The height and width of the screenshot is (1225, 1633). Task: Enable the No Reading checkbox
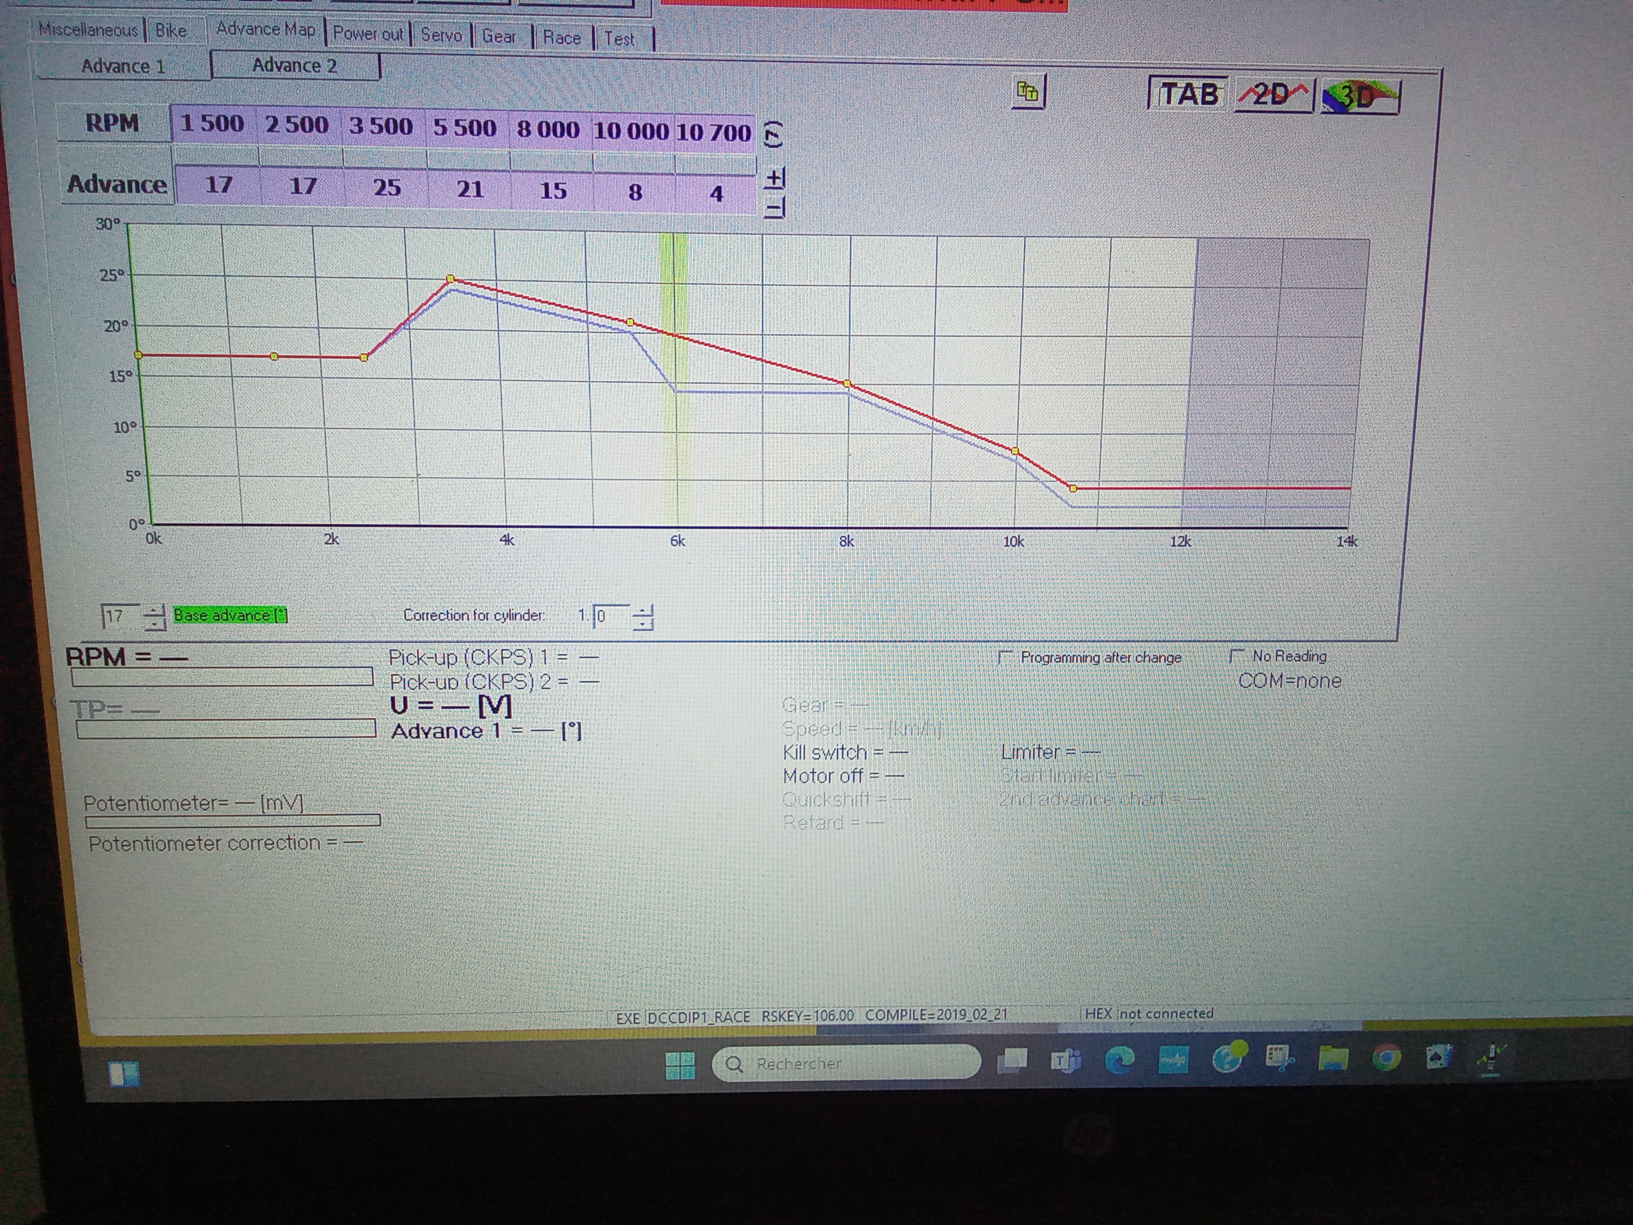pos(1237,655)
